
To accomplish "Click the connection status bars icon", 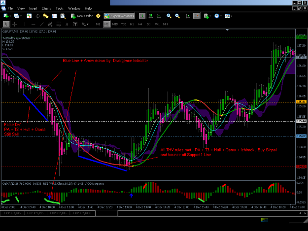I will coord(265,220).
